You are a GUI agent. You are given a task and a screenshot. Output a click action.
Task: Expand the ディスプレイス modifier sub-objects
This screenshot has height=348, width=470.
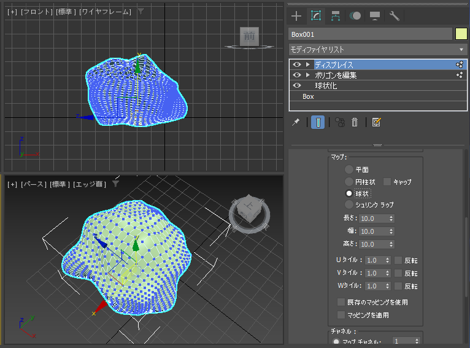pos(308,64)
